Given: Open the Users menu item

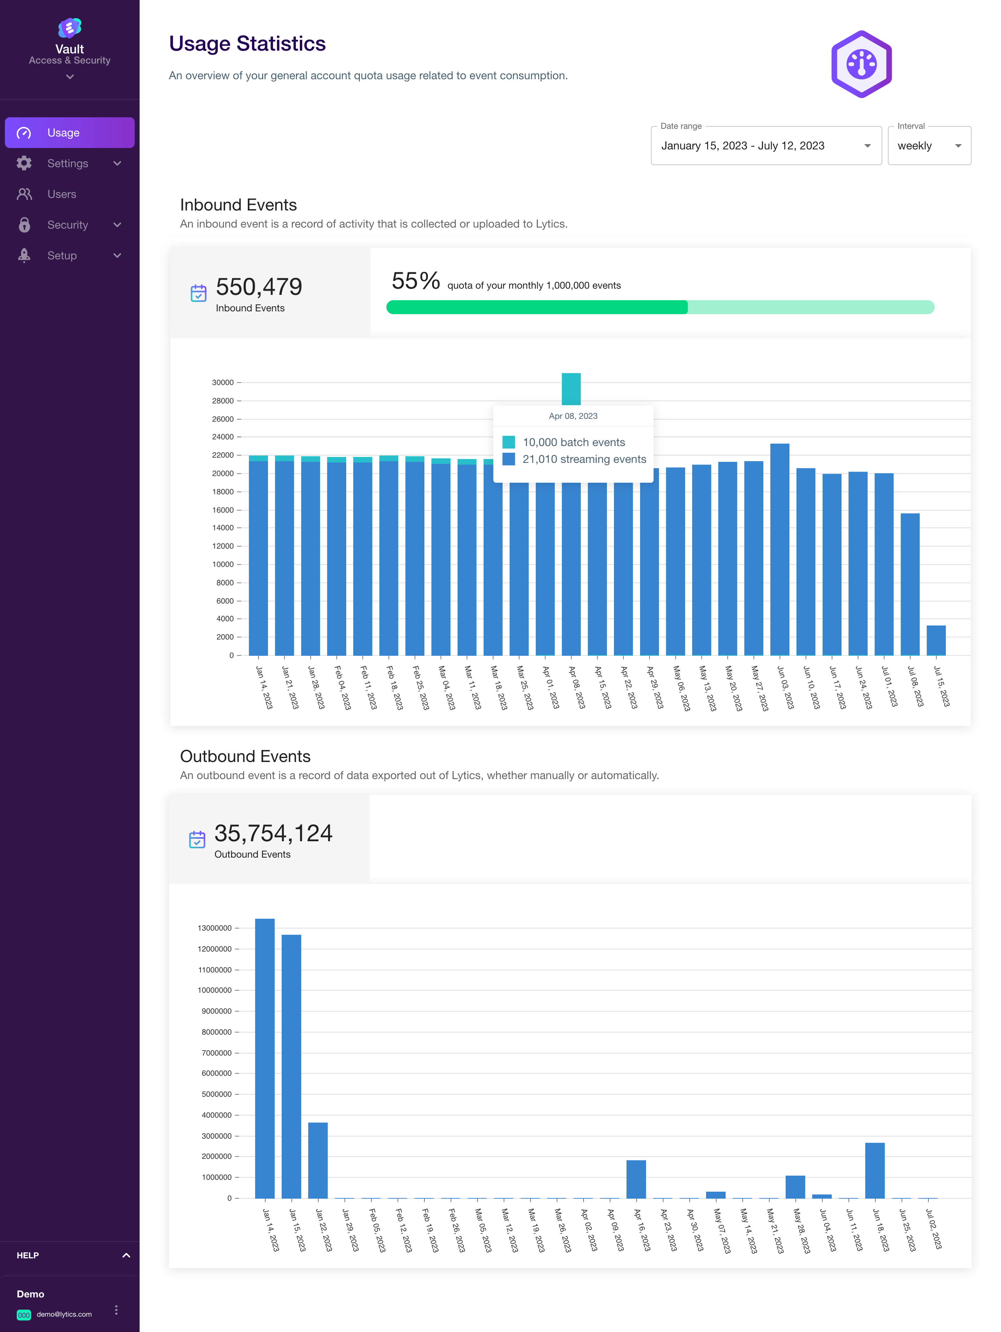Looking at the screenshot, I should [62, 194].
